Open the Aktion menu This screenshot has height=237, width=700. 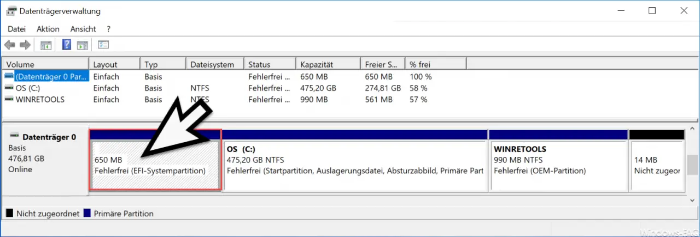pos(48,29)
